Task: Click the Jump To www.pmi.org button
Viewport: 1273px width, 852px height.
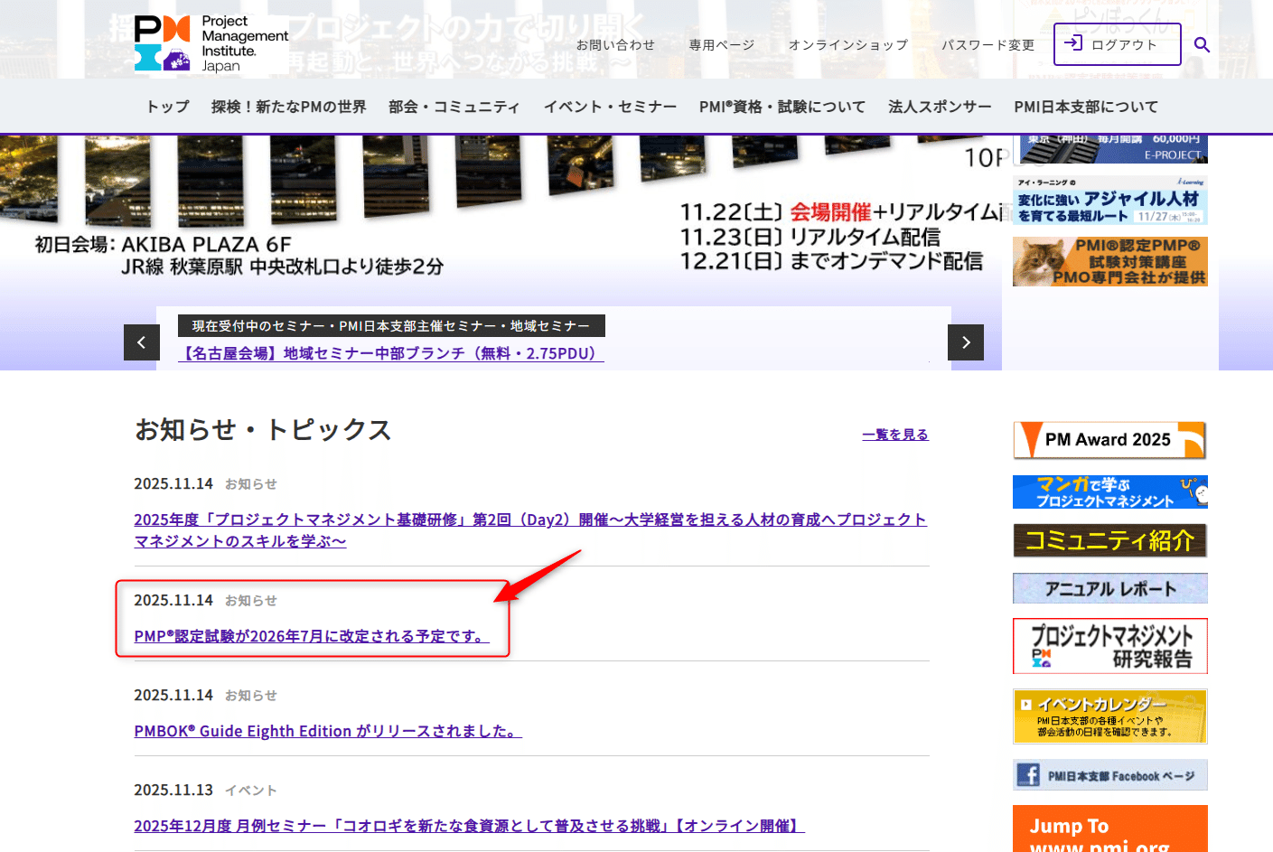Action: (1109, 829)
